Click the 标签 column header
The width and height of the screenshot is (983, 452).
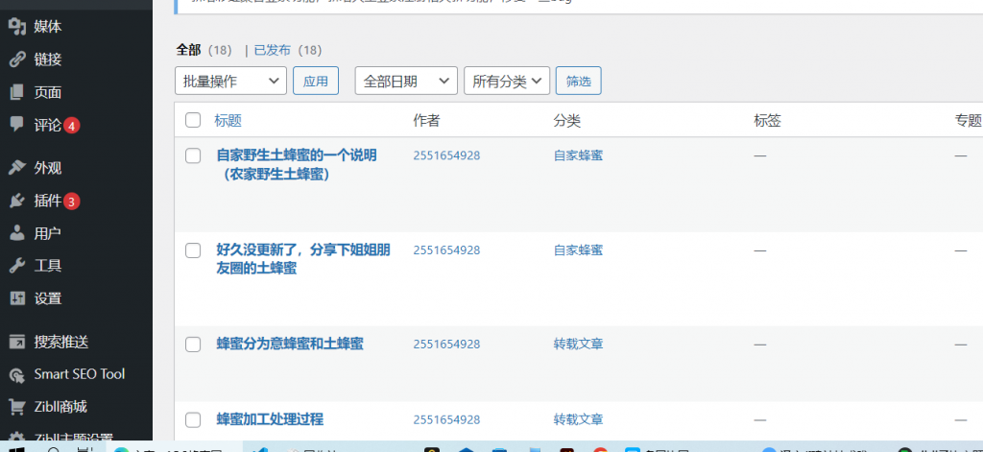pyautogui.click(x=767, y=120)
